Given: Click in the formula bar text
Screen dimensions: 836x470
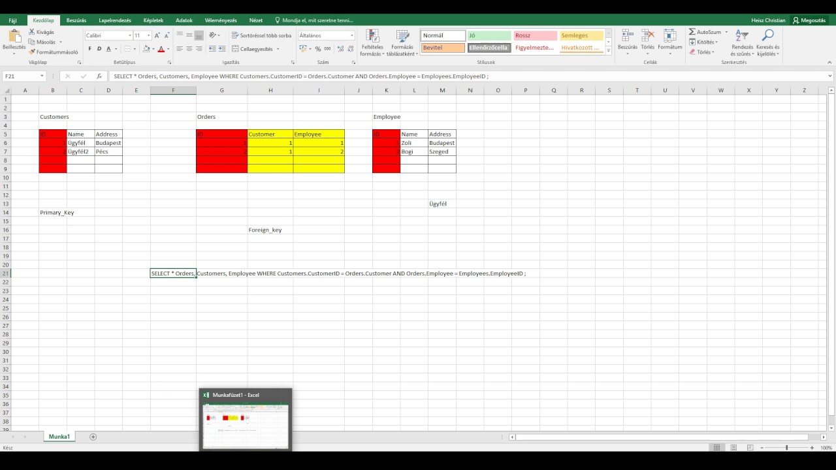Looking at the screenshot, I should click(x=300, y=76).
